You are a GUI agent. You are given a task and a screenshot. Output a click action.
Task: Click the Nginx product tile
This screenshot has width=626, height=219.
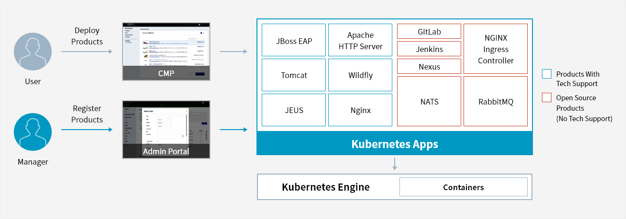(x=360, y=110)
